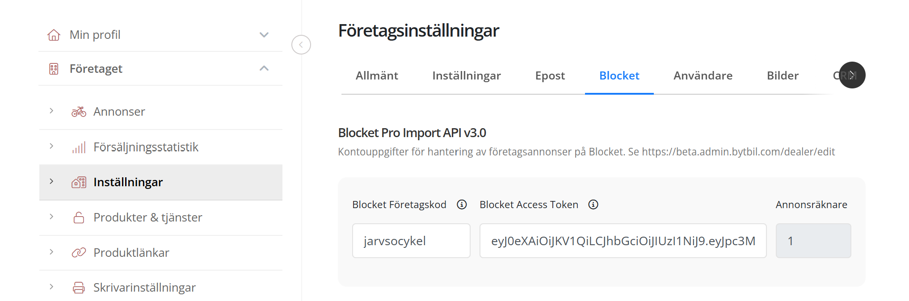Image resolution: width=909 pixels, height=301 pixels.
Task: Expand the Annonser submenu arrow
Action: tap(51, 111)
